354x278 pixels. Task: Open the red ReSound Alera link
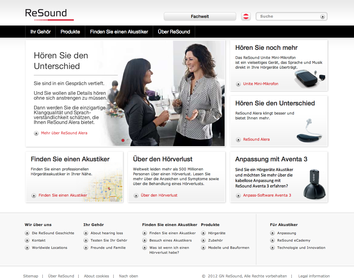[256, 139]
